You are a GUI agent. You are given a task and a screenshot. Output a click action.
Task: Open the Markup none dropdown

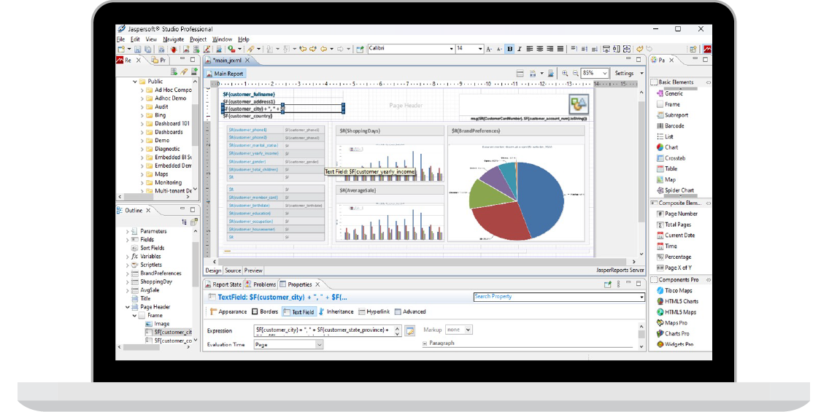[x=459, y=330]
